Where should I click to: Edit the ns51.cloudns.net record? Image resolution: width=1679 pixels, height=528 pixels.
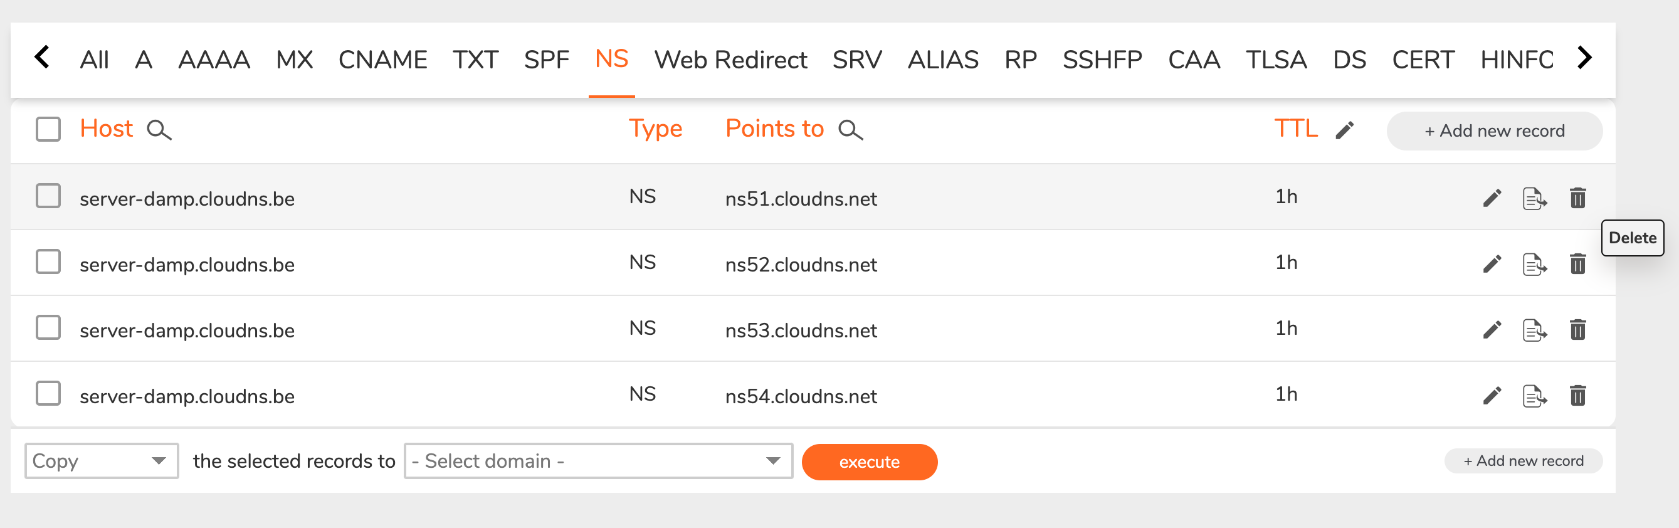[1492, 198]
